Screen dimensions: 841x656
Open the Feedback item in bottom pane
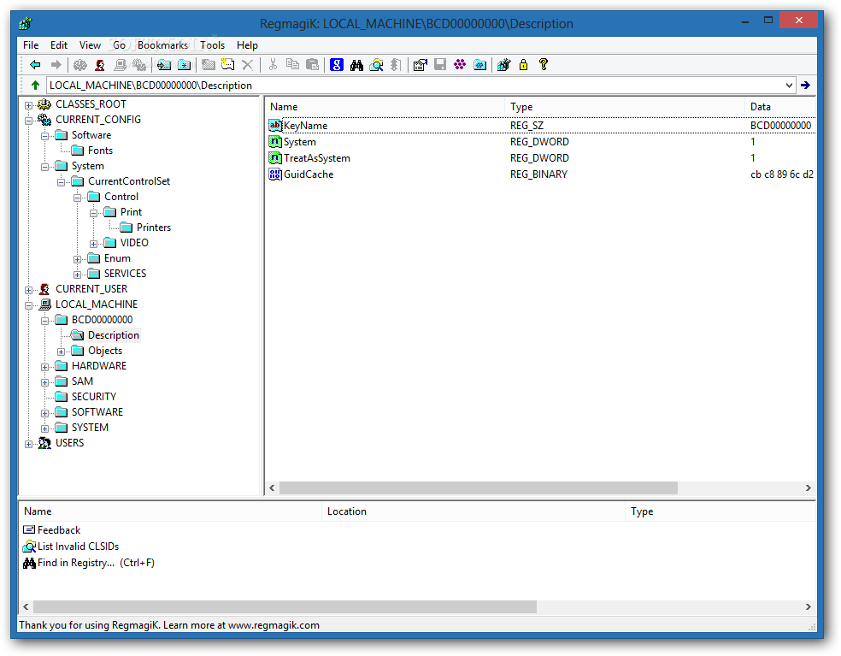[51, 530]
